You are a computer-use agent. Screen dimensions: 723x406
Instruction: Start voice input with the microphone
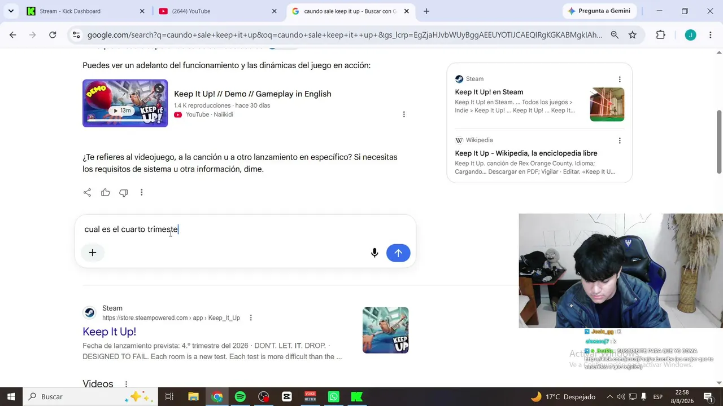(374, 253)
